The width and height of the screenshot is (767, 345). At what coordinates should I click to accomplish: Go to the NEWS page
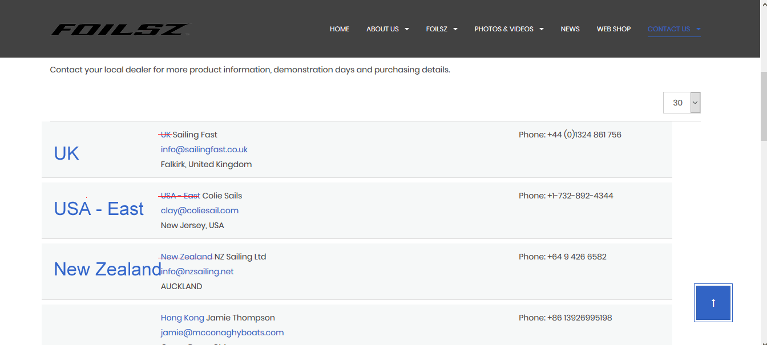click(570, 29)
